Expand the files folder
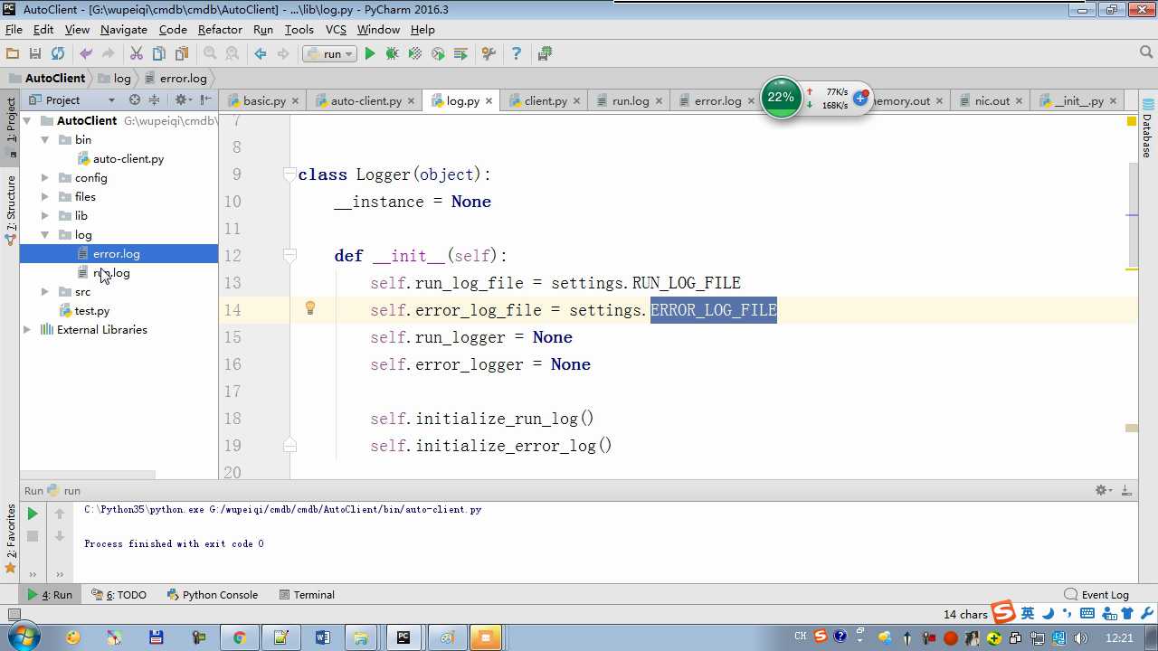This screenshot has height=651, width=1158. point(45,196)
